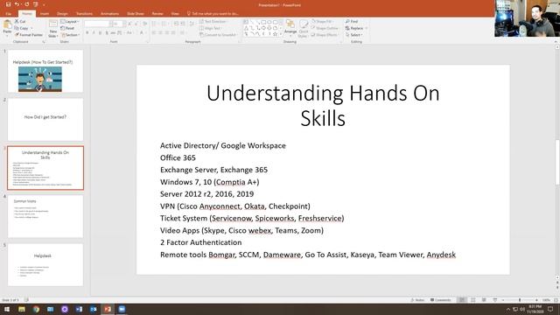Screen dimensions: 560x315
Task: Toggle Notes pane in status bar
Action: pyautogui.click(x=417, y=300)
